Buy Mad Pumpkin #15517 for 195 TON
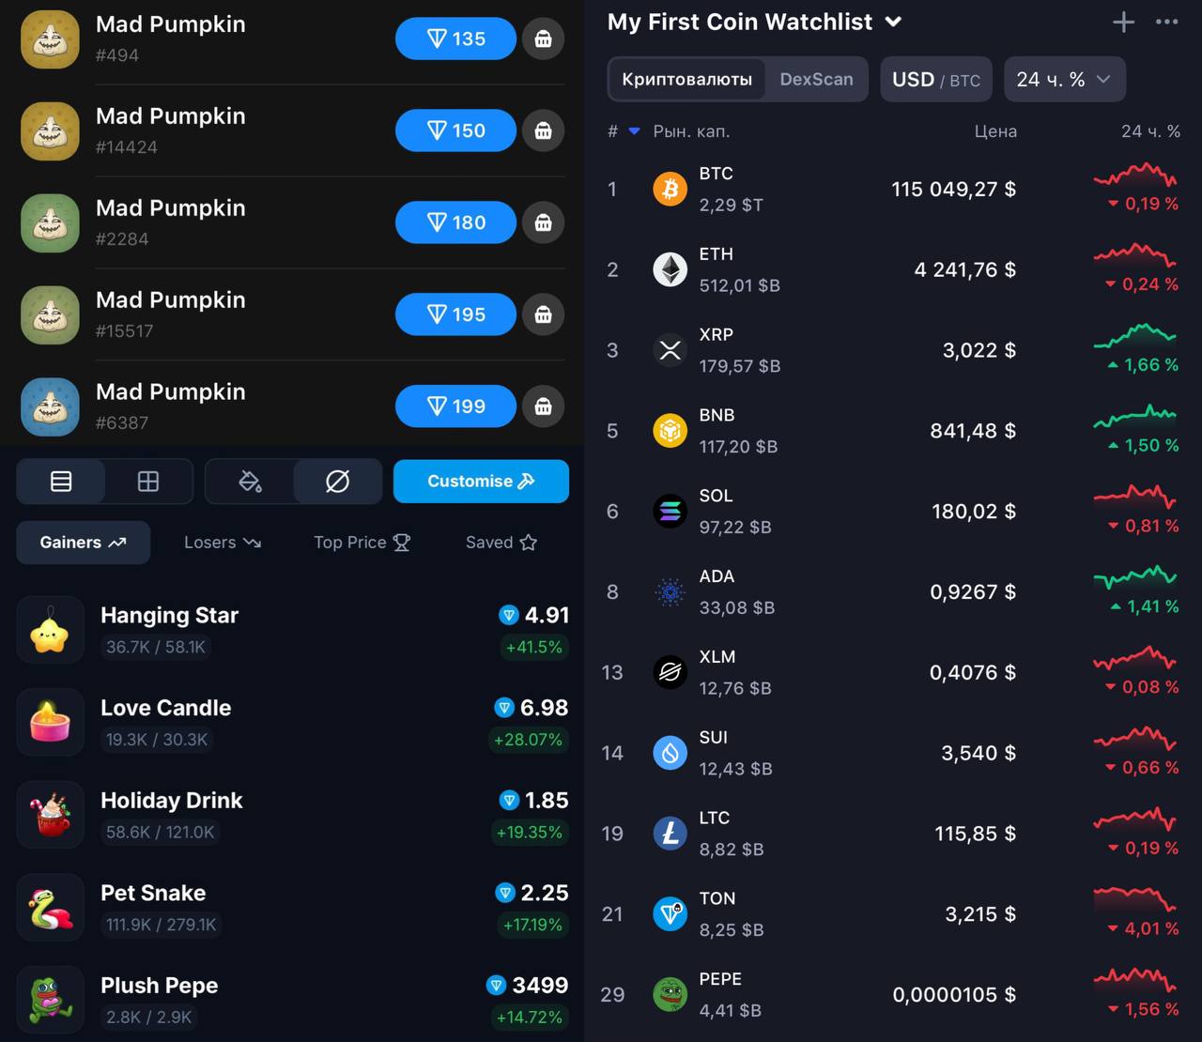The image size is (1202, 1042). tap(455, 314)
